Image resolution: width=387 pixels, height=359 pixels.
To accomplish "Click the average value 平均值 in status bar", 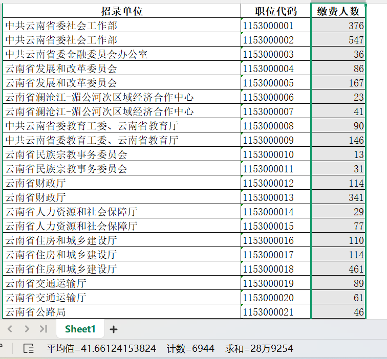I will [101, 349].
